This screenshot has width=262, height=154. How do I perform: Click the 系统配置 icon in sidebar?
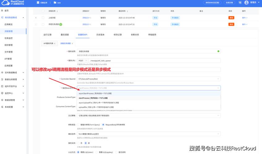coord(2,107)
